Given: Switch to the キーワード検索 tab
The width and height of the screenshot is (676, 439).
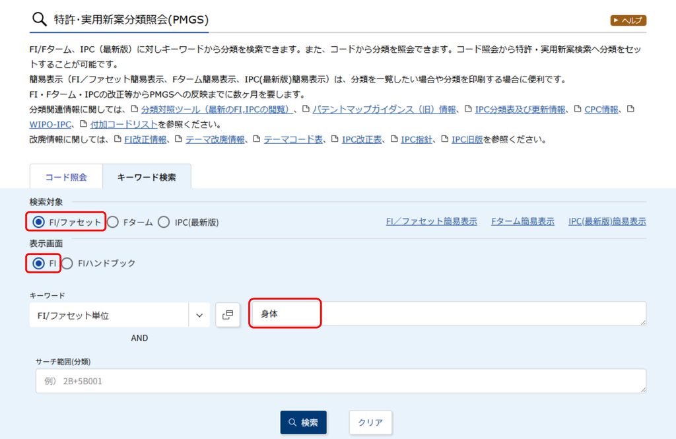Looking at the screenshot, I should click(x=147, y=177).
